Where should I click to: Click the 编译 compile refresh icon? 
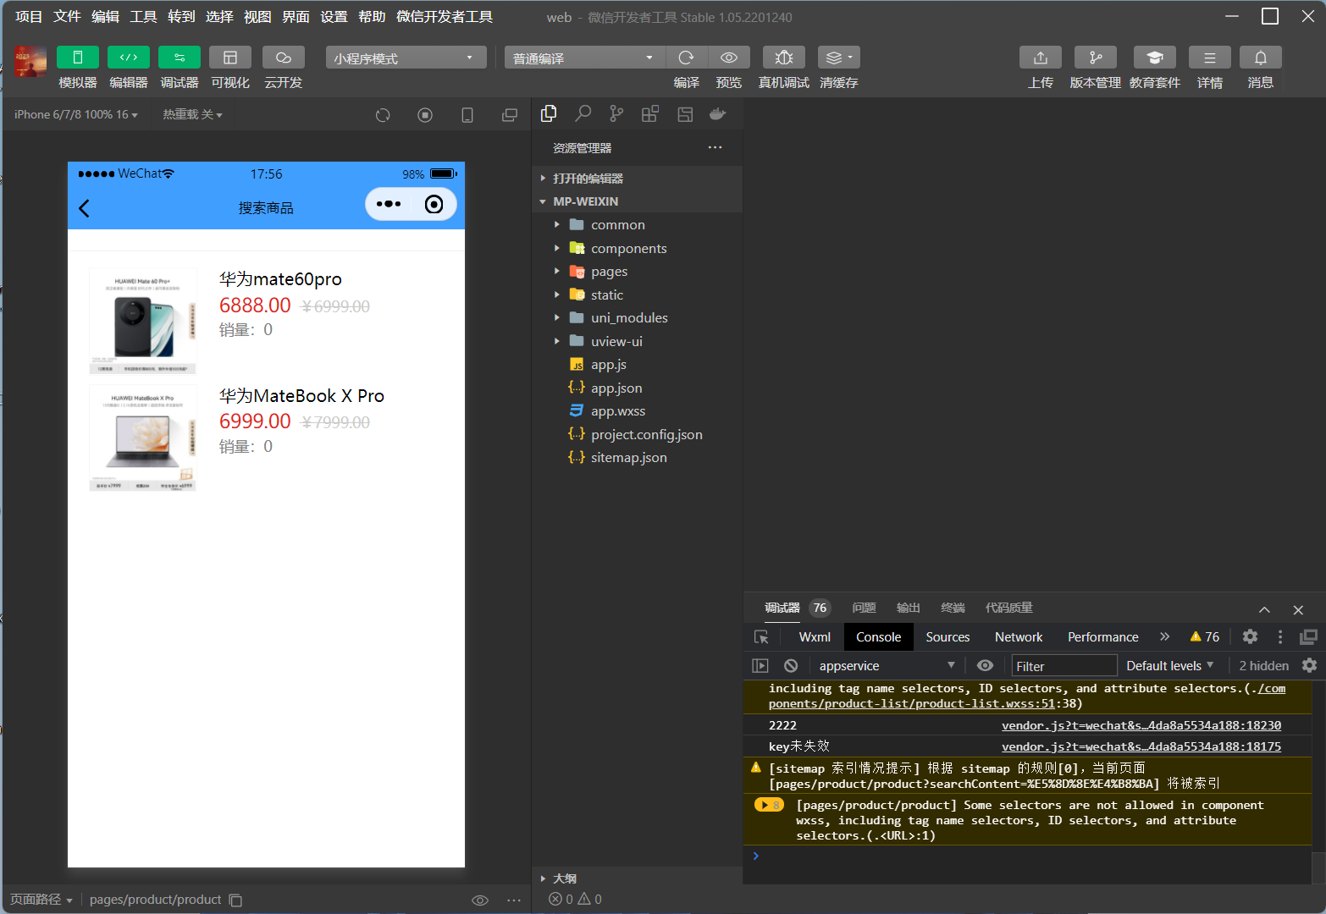tap(687, 58)
